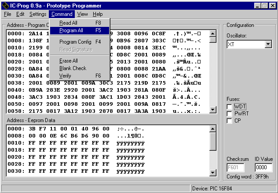Select program code value 1D03 in row 0048
The height and width of the screenshot is (193, 278).
pyautogui.click(x=124, y=97)
